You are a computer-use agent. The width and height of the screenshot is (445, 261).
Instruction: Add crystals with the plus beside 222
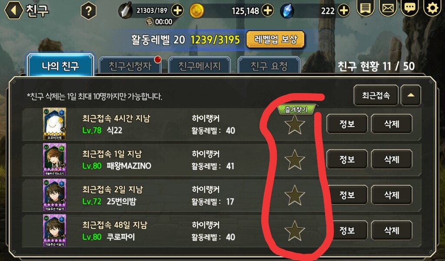click(343, 10)
